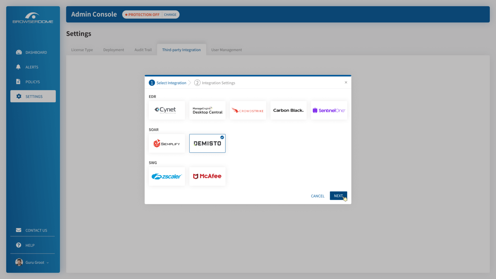Toggle the checkmark on Demisto card
496x279 pixels.
click(x=222, y=137)
